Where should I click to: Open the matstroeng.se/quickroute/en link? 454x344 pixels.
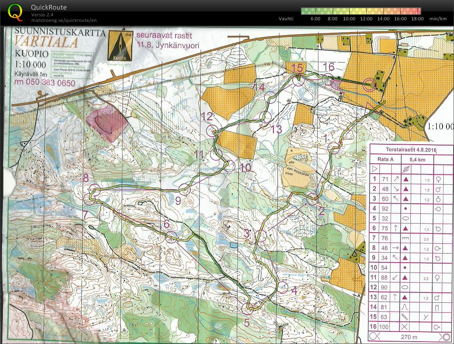(x=63, y=20)
